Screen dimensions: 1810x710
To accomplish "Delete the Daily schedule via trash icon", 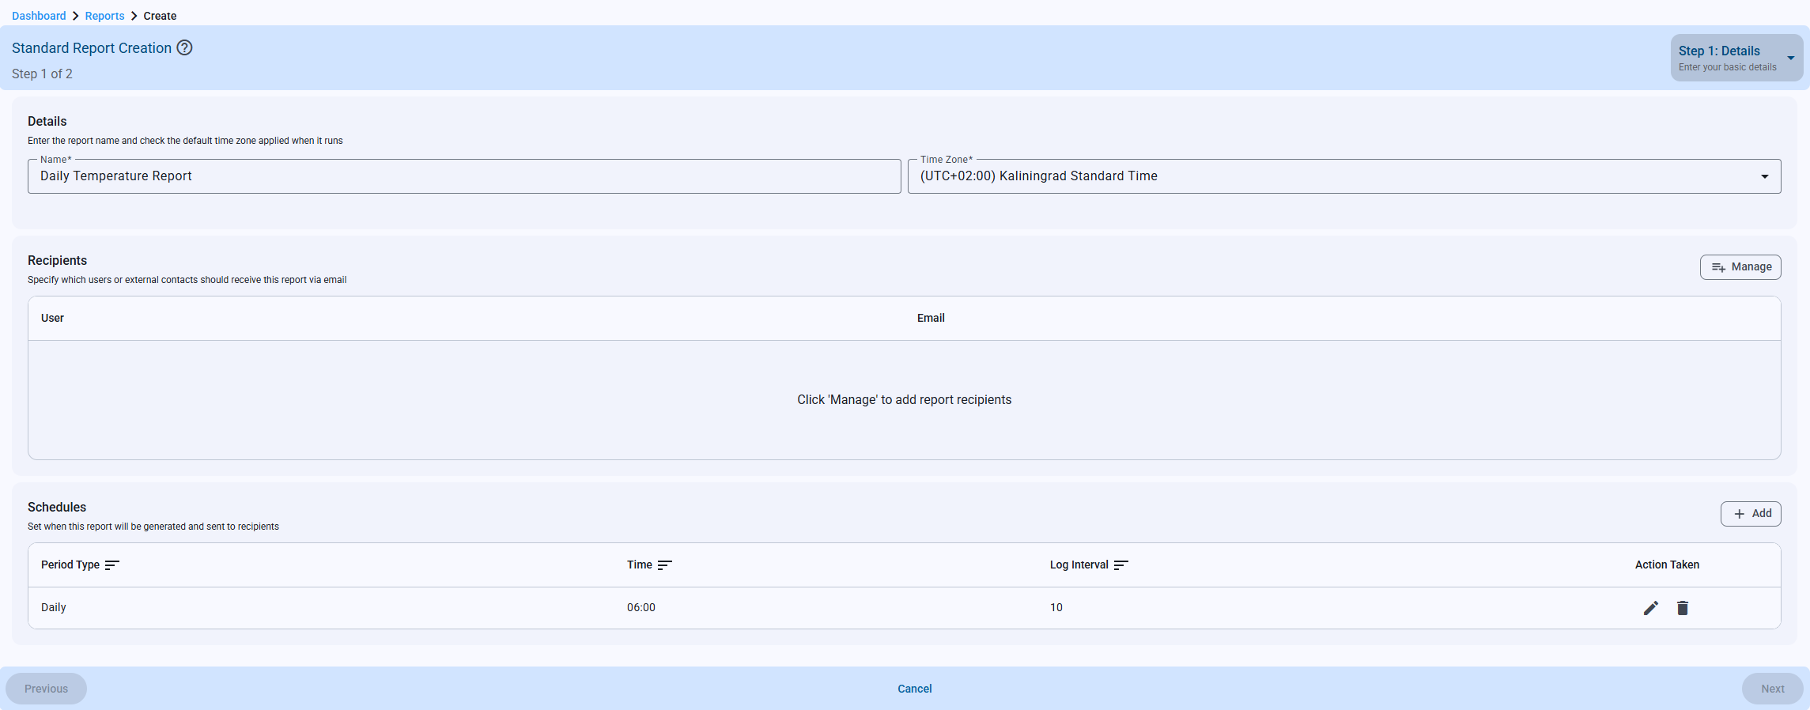I will [1683, 608].
